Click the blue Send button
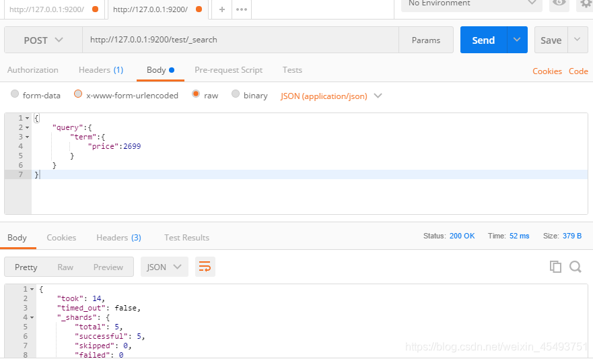 483,40
